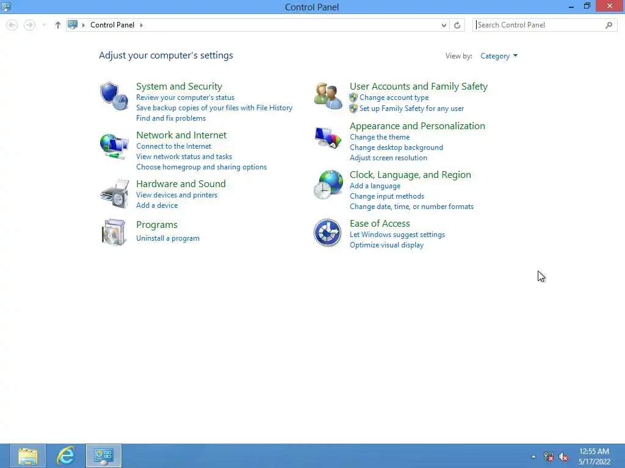Open the Clock, Language, and Region globe icon

point(328,184)
